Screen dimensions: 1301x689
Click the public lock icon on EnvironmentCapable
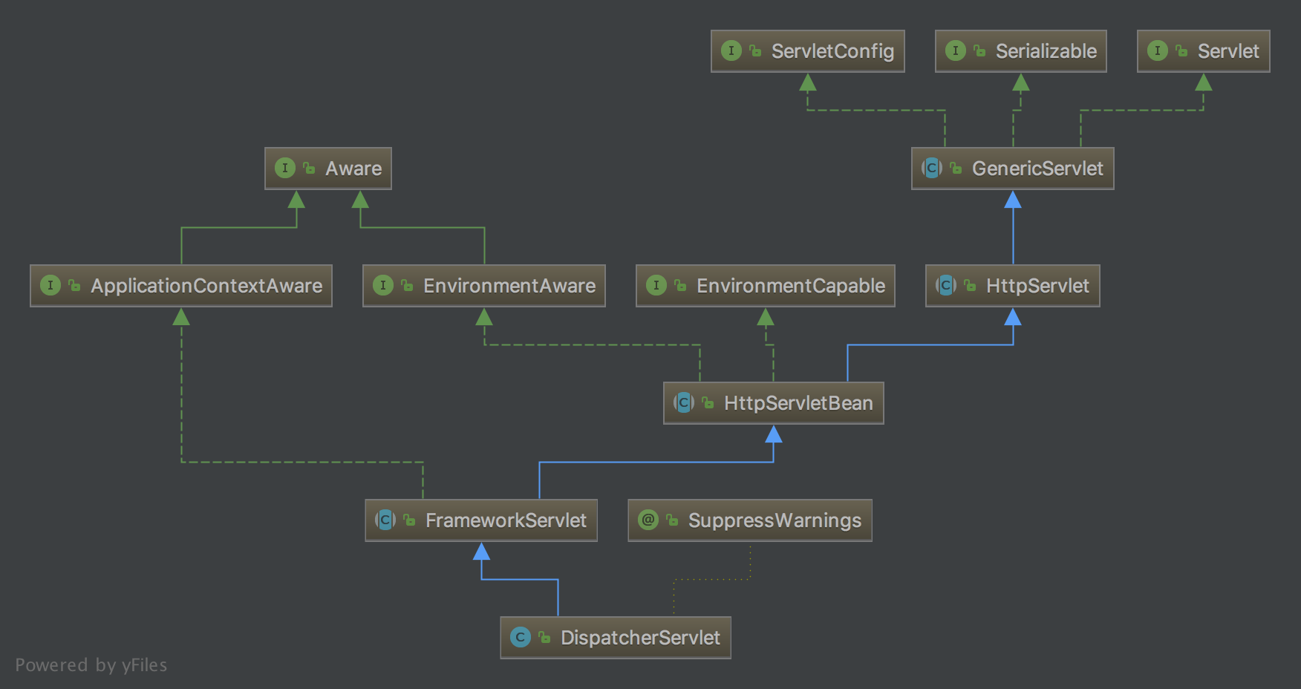680,285
